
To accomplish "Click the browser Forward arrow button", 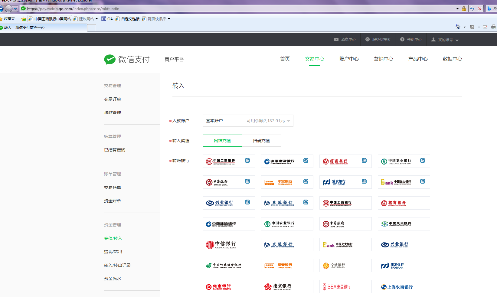I will [x=9, y=8].
